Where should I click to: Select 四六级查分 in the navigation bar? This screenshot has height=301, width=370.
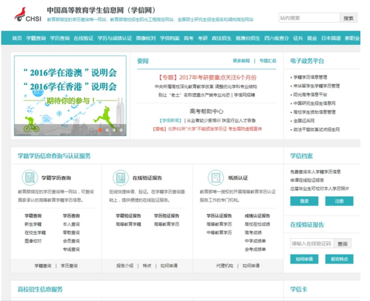tap(275, 38)
